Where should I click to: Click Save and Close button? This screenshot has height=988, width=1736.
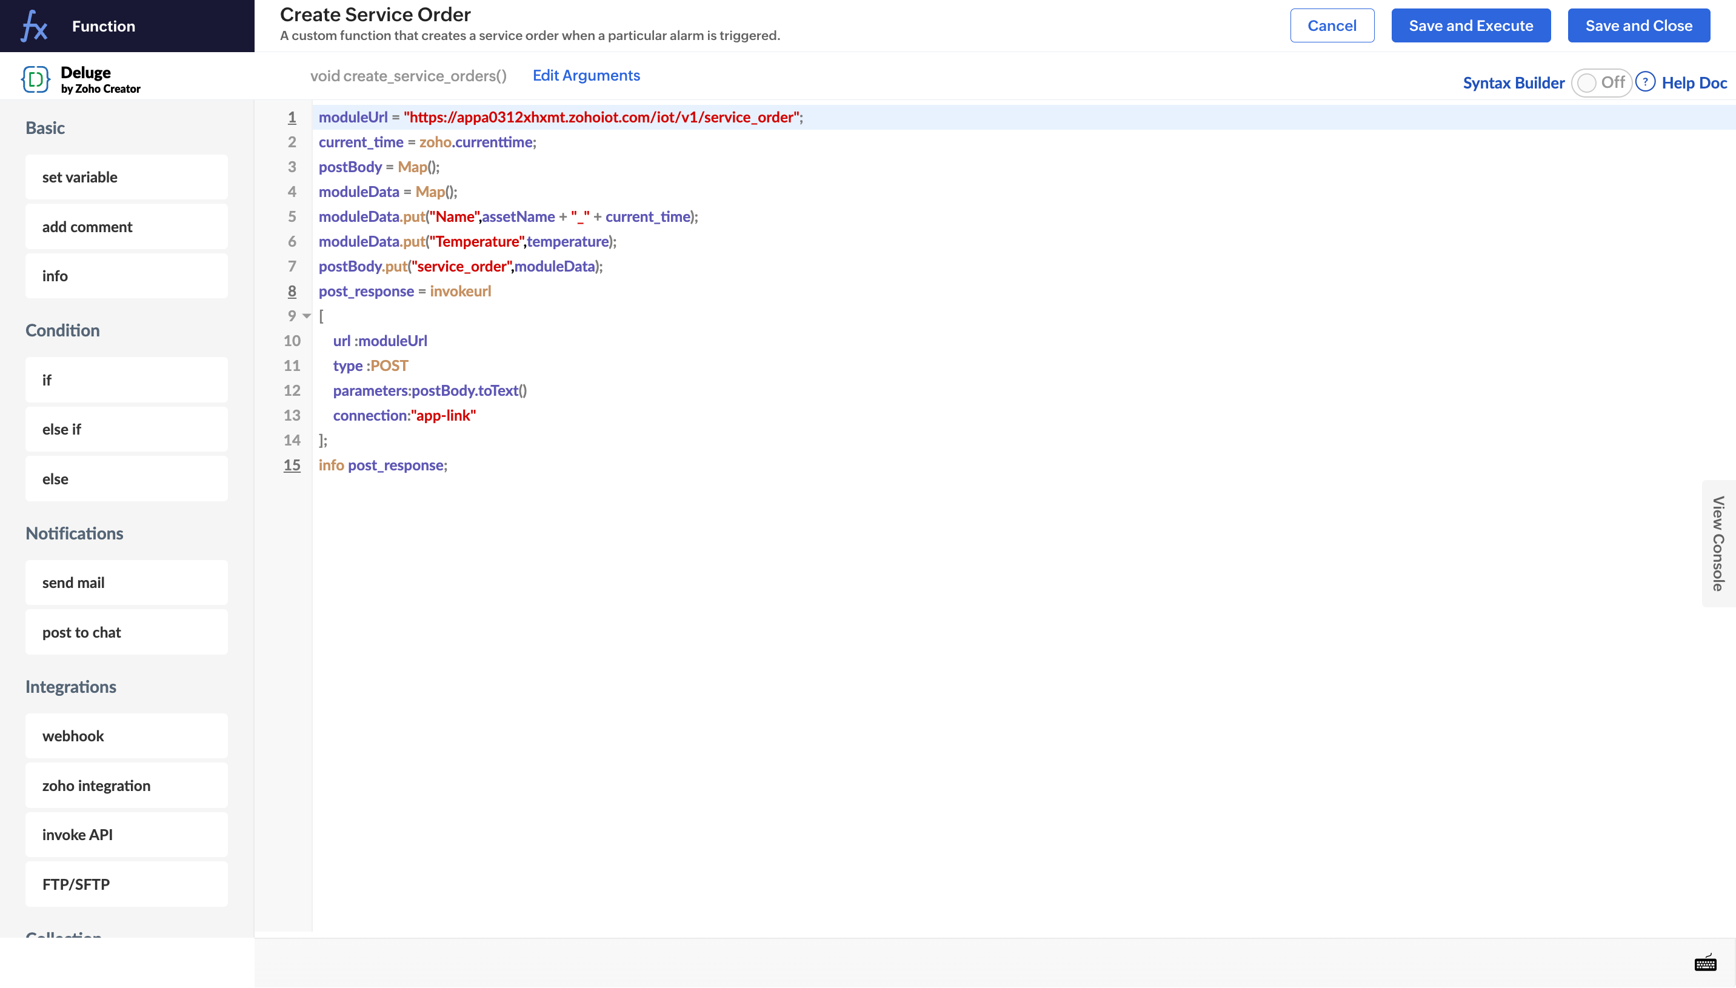1638,26
